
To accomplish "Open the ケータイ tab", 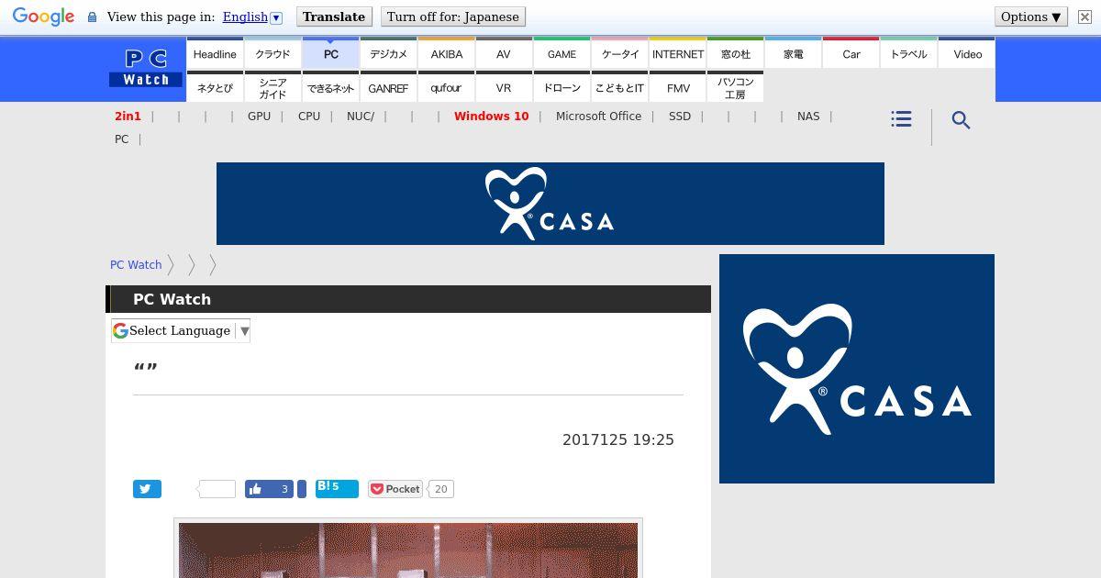I will (x=620, y=53).
